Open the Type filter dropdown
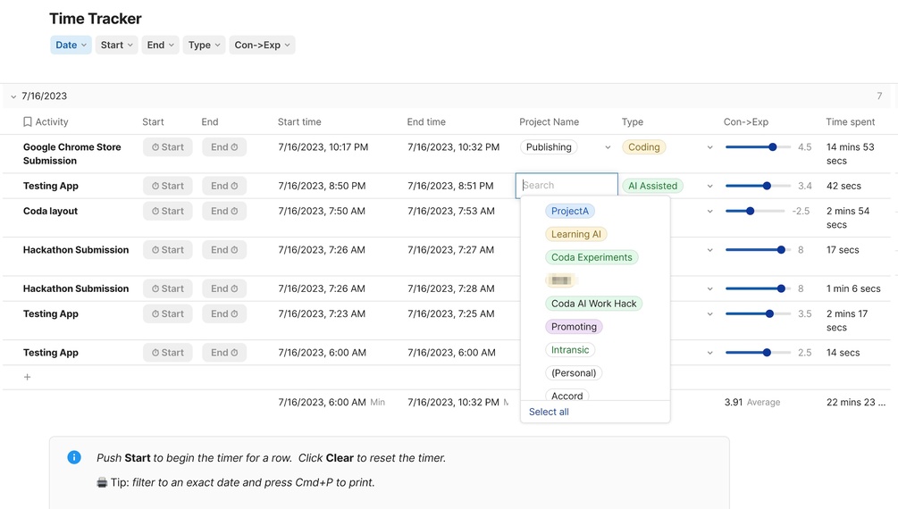898x509 pixels. pyautogui.click(x=205, y=46)
